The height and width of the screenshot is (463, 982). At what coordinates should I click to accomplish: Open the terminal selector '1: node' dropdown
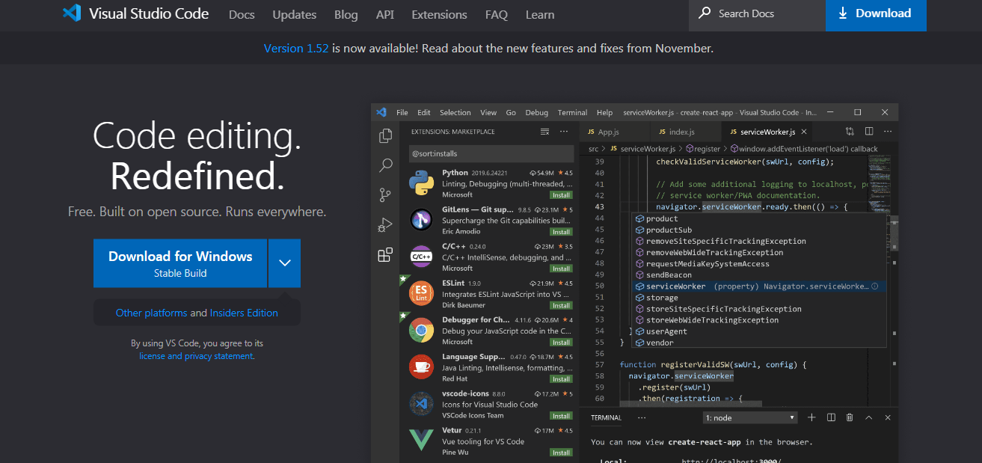751,417
